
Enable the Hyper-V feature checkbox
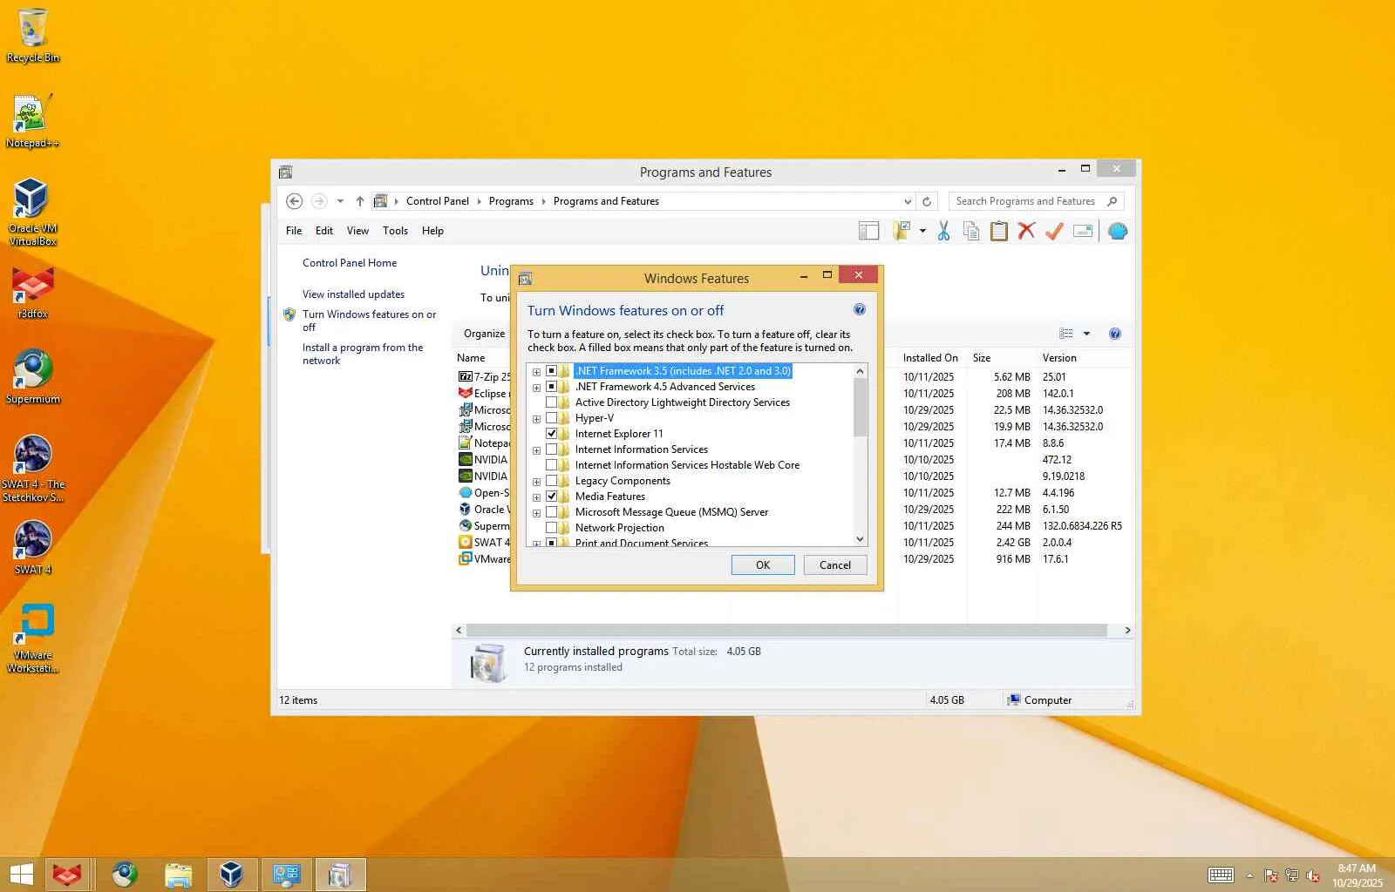(551, 418)
